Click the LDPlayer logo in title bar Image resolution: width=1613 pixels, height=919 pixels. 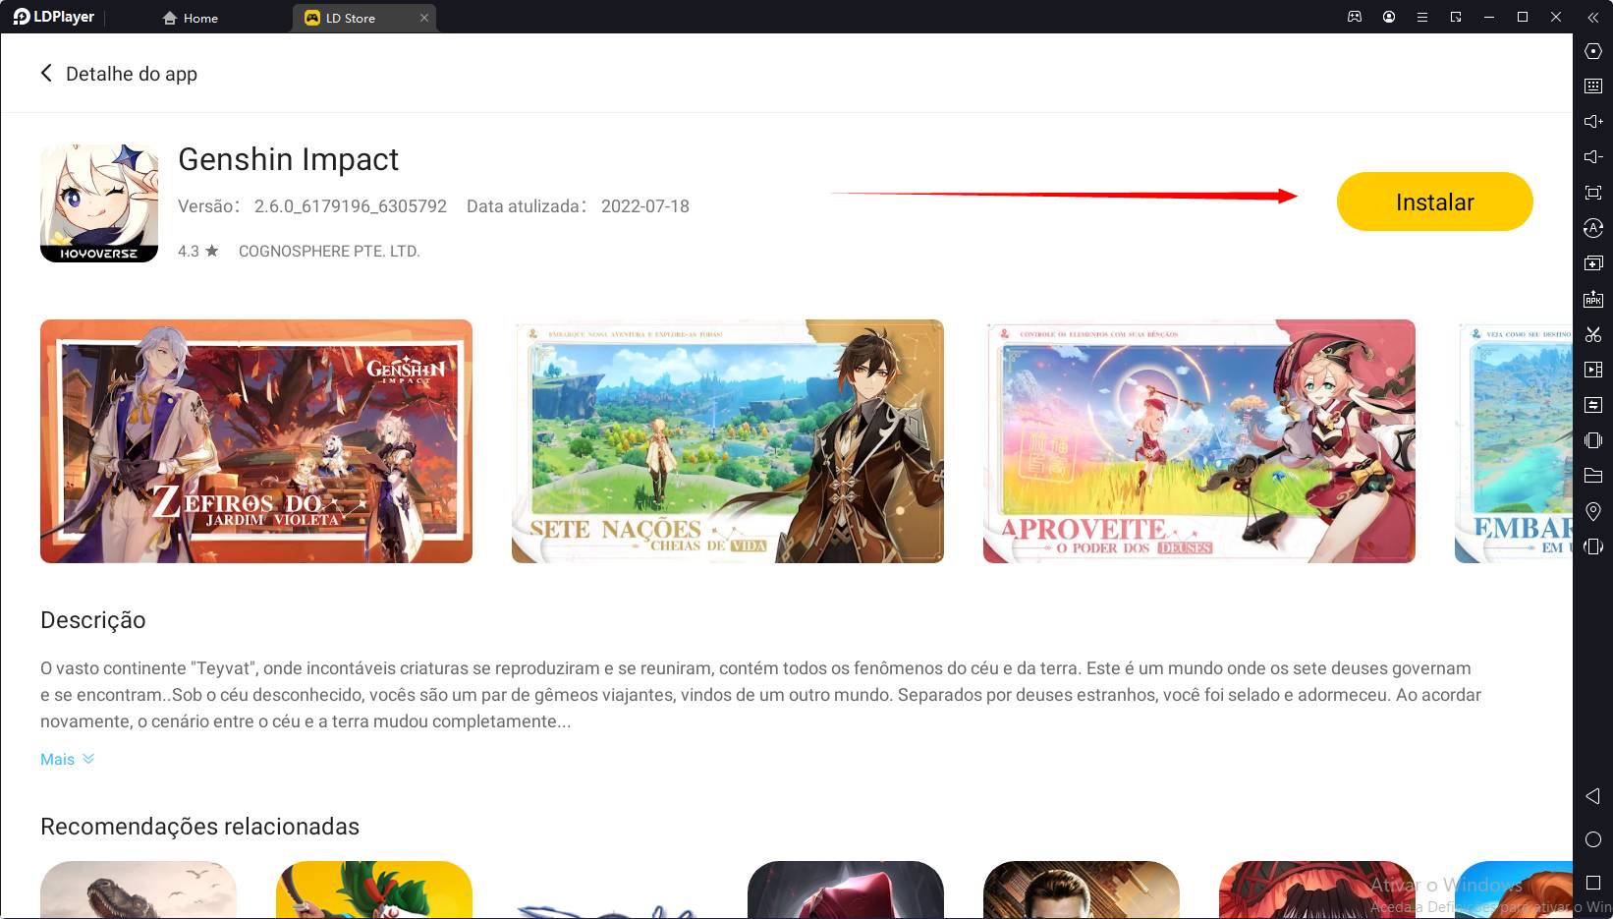54,17
